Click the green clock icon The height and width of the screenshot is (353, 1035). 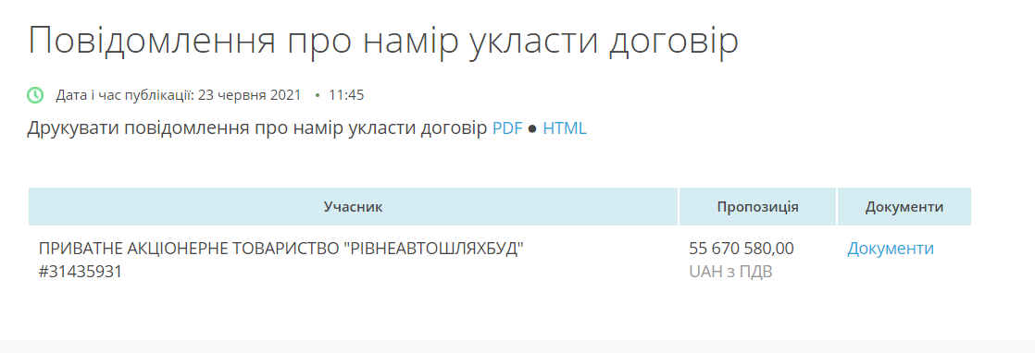pyautogui.click(x=35, y=95)
